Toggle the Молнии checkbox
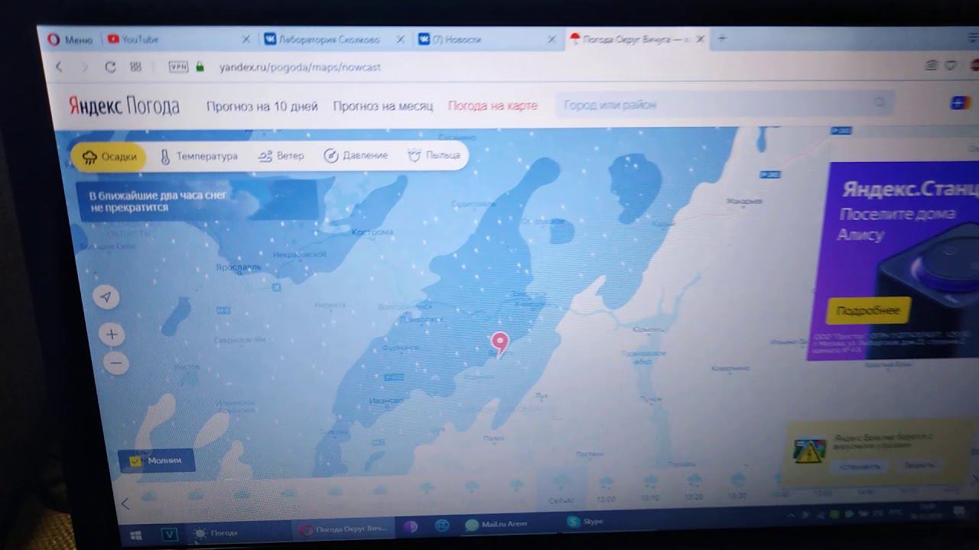This screenshot has height=550, width=979. pyautogui.click(x=135, y=461)
